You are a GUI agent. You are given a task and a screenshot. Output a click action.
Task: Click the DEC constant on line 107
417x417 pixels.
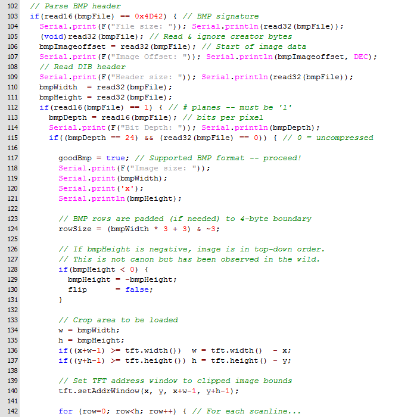(361, 57)
